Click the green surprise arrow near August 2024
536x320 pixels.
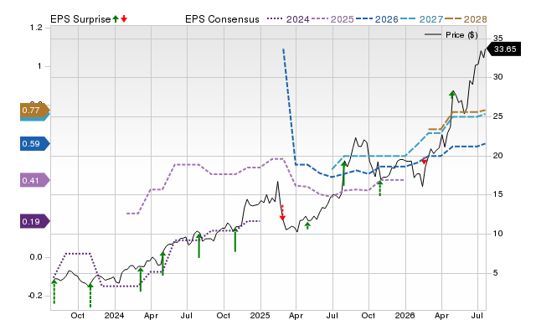tap(199, 245)
